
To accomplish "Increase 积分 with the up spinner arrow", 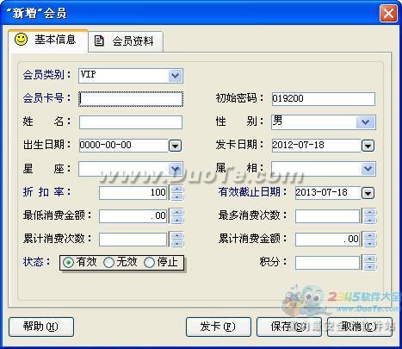I will click(x=370, y=259).
